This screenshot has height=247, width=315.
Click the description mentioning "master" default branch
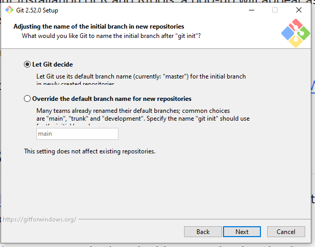point(141,76)
